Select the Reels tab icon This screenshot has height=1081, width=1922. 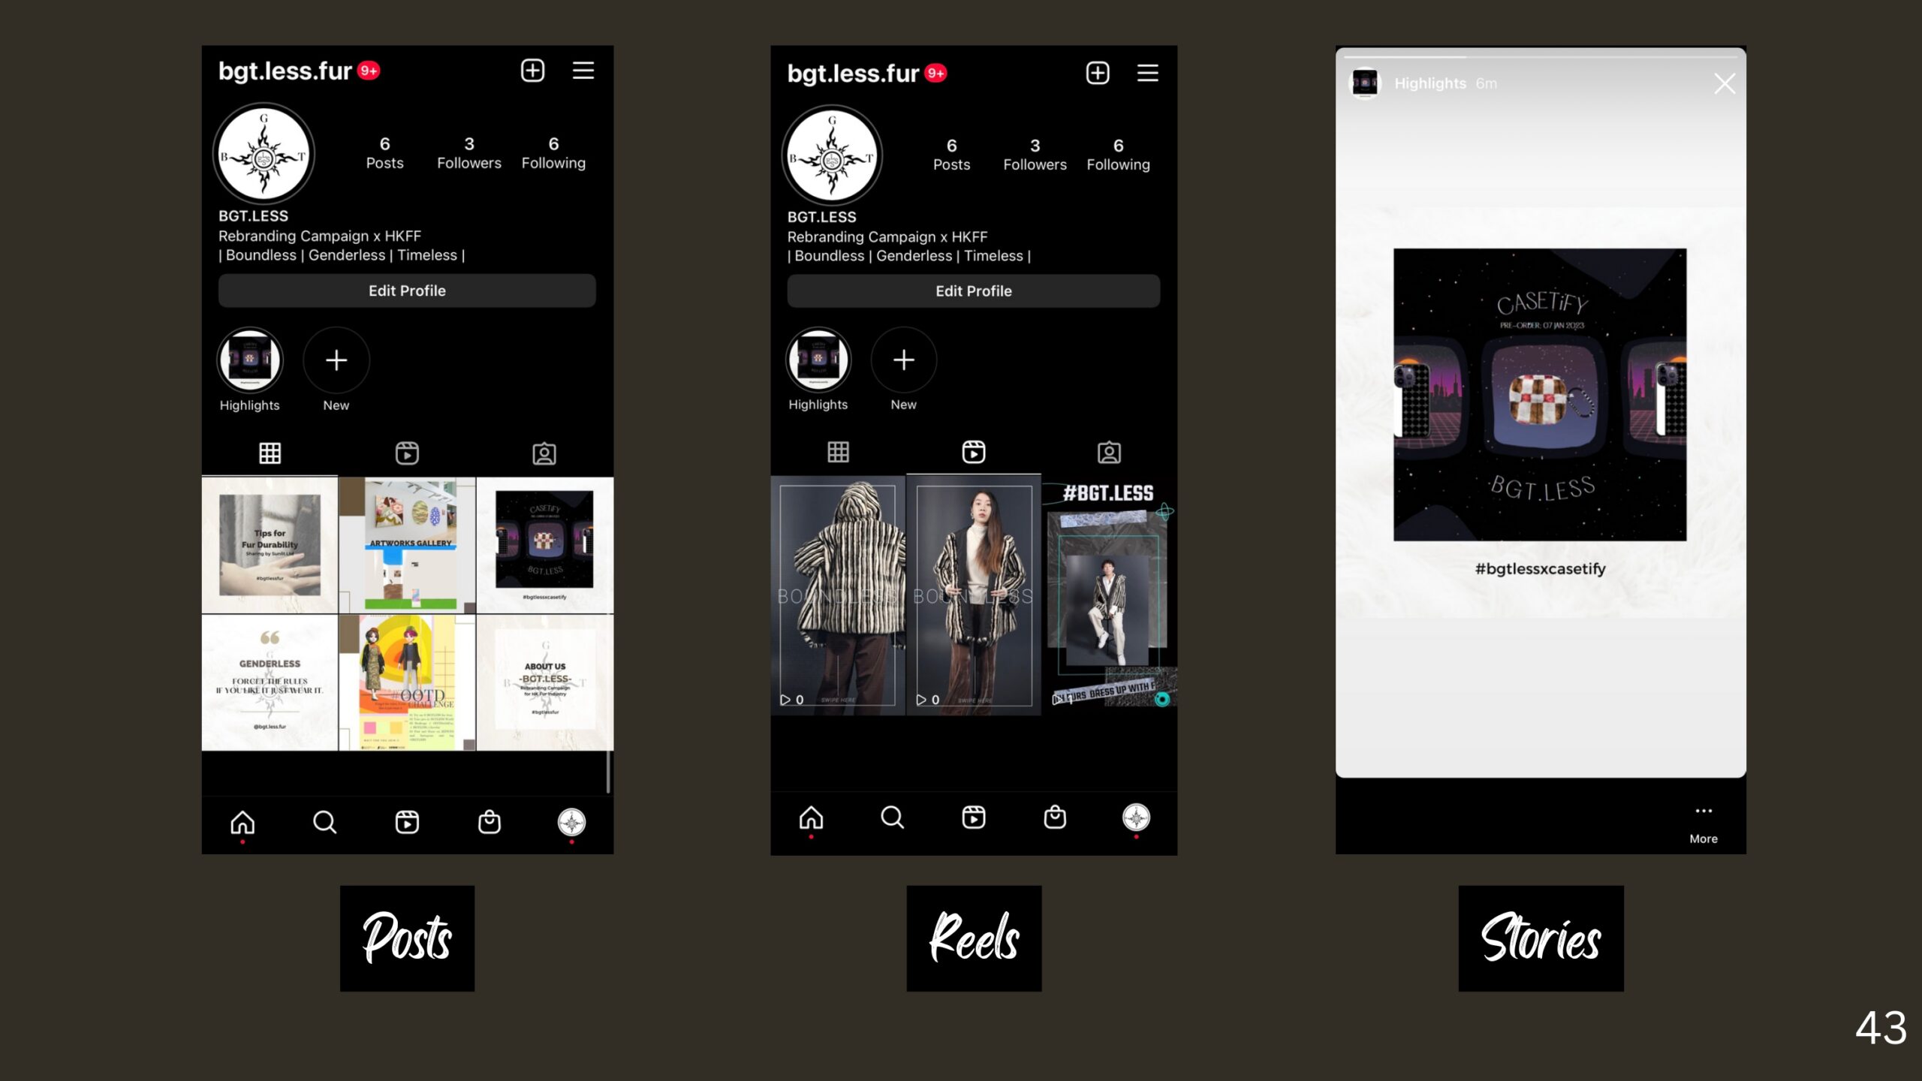pos(973,451)
